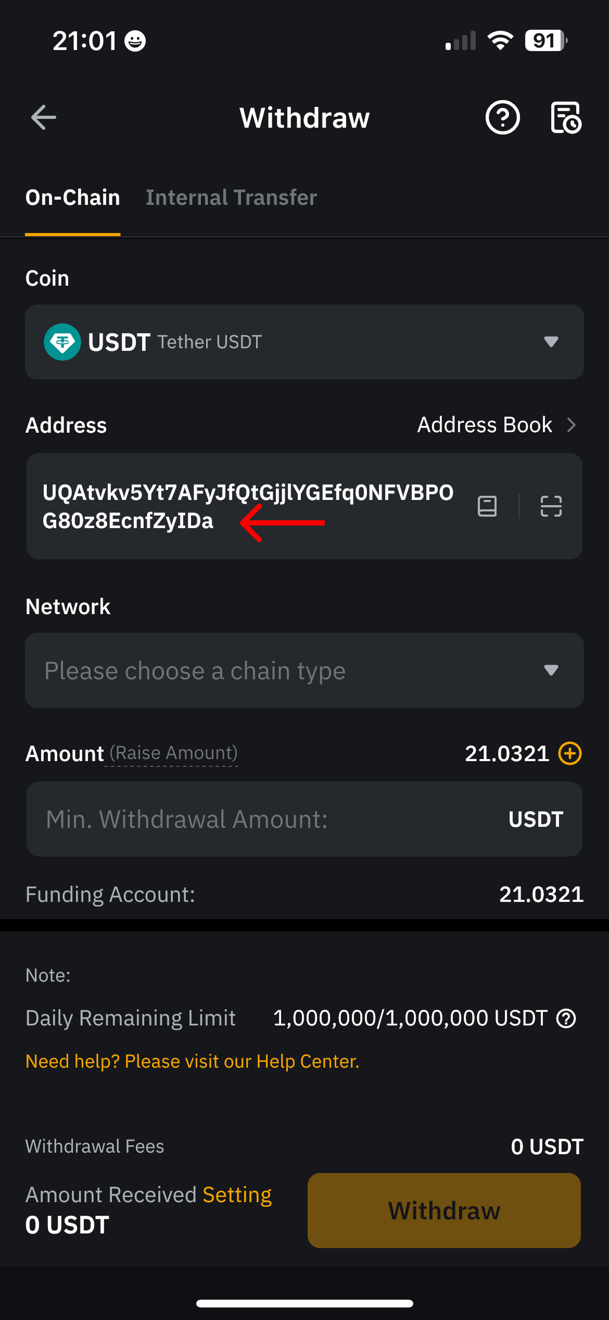
Task: Focus the Min. Withdrawal Amount field
Action: (260, 819)
